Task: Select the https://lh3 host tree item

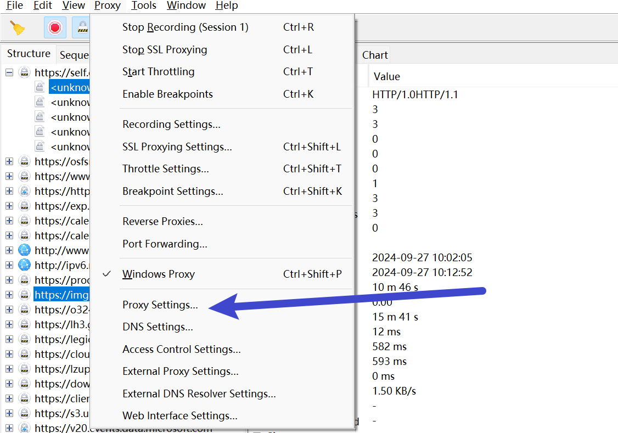Action: (x=62, y=325)
